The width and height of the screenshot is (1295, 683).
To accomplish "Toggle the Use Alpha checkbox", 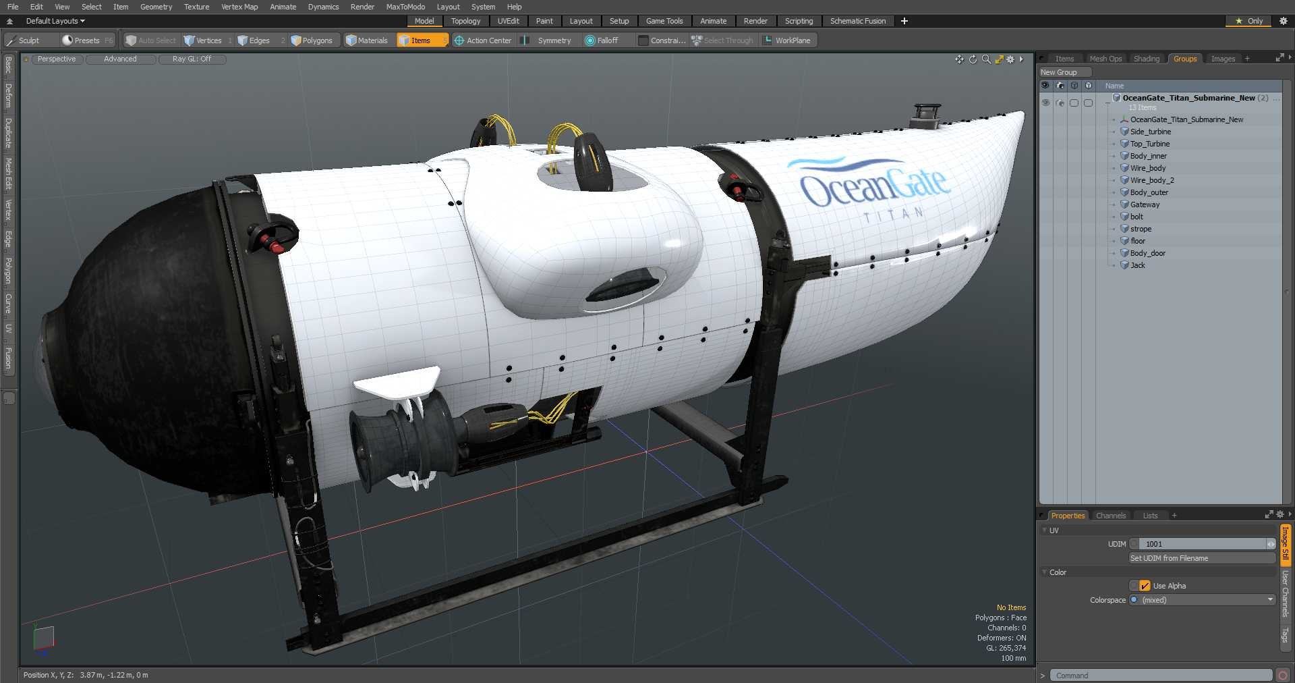I will tap(1145, 586).
